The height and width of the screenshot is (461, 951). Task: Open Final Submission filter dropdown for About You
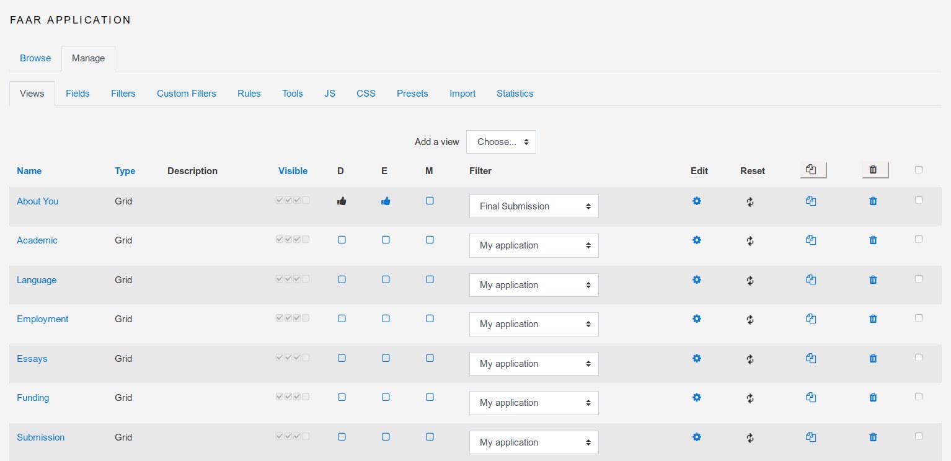534,206
